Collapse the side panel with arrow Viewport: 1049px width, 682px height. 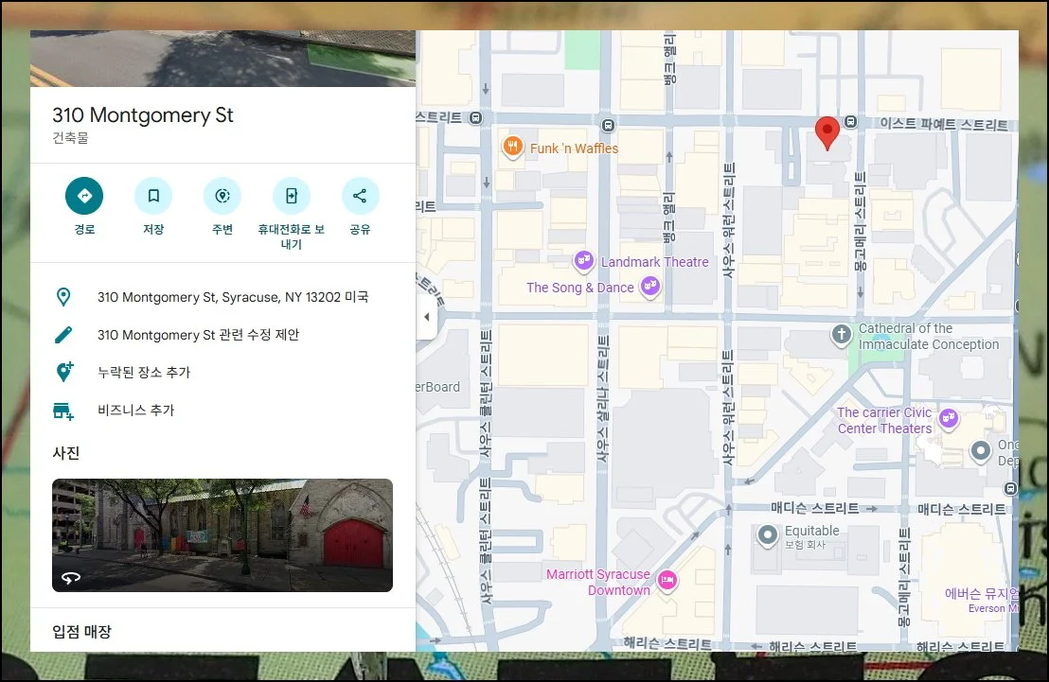tap(426, 317)
